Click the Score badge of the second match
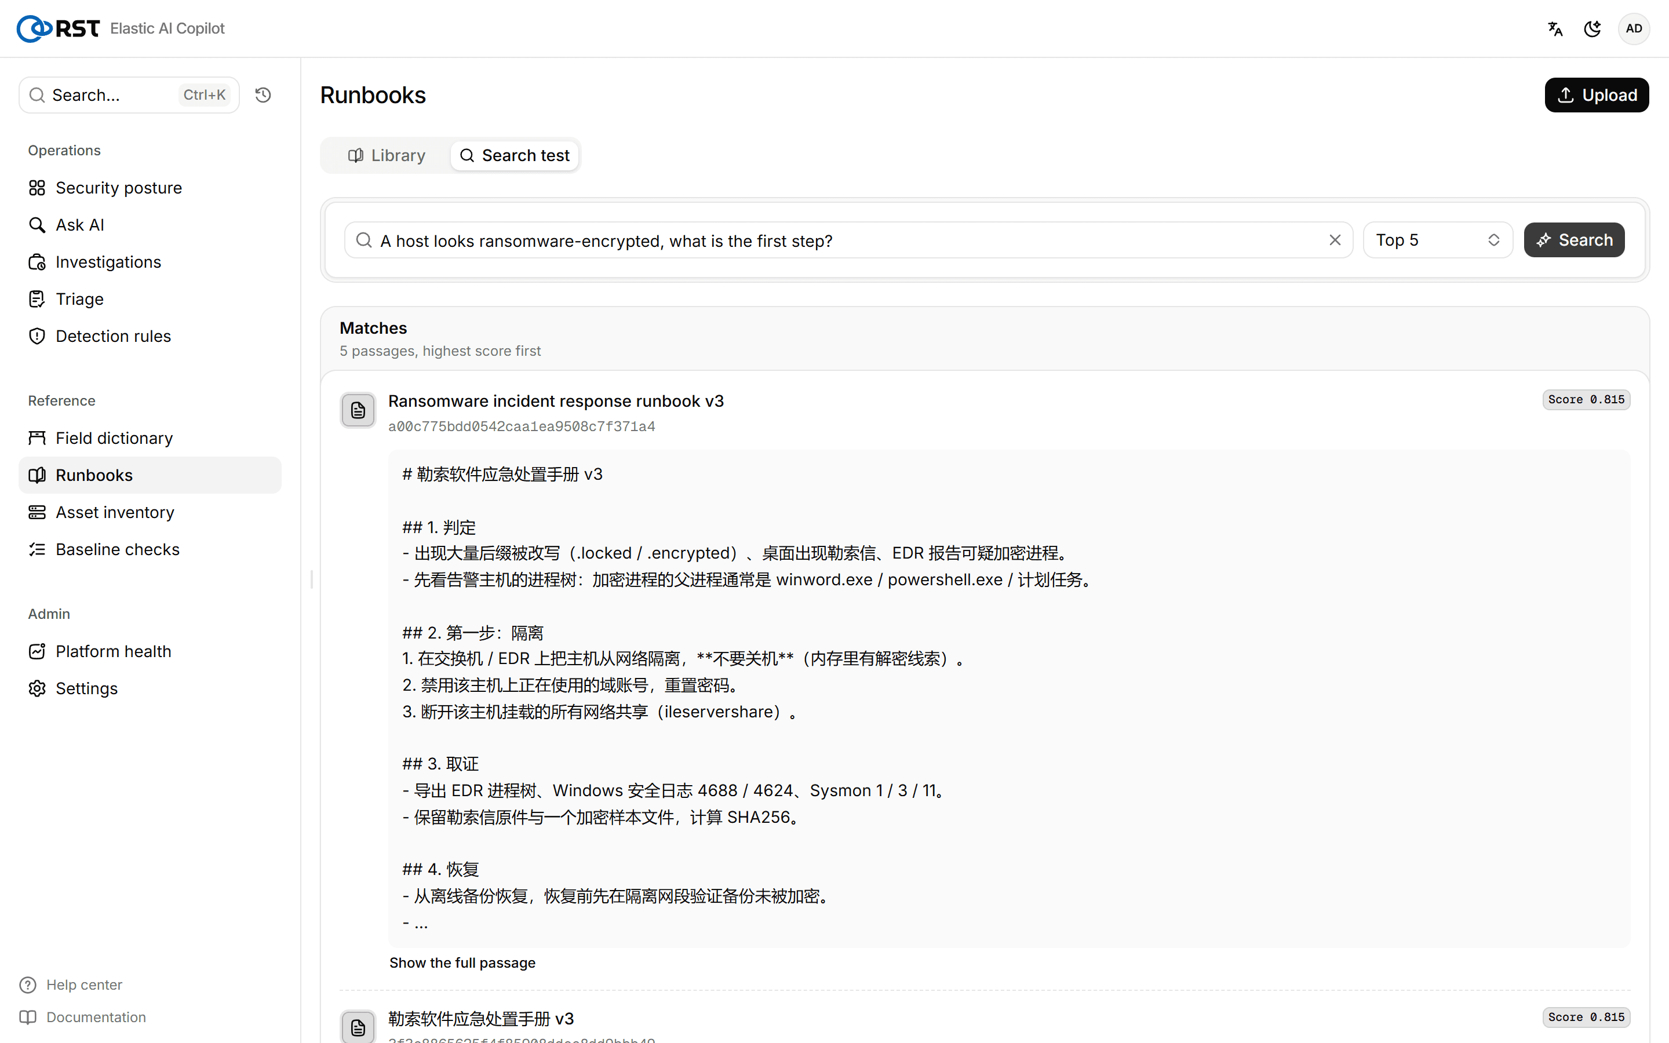 click(x=1586, y=1017)
